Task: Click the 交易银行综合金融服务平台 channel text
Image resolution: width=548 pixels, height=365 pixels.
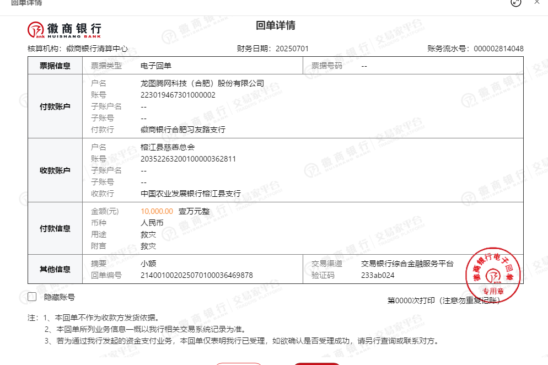Action: [x=407, y=264]
